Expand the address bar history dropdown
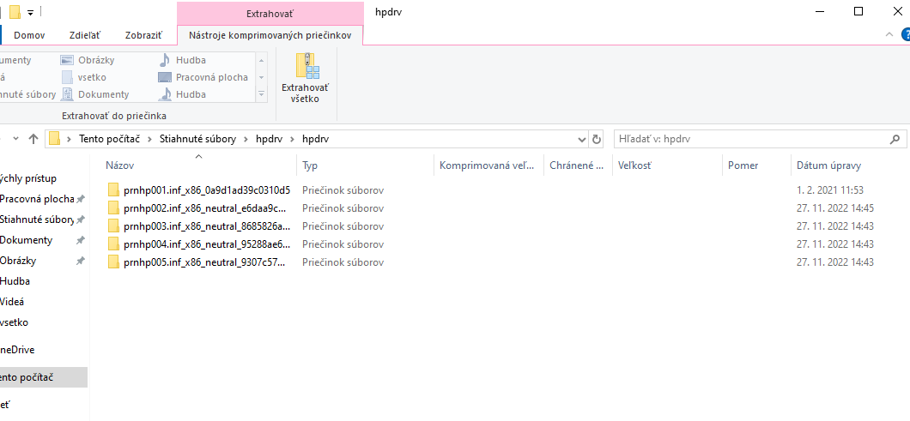Image resolution: width=910 pixels, height=421 pixels. click(579, 139)
